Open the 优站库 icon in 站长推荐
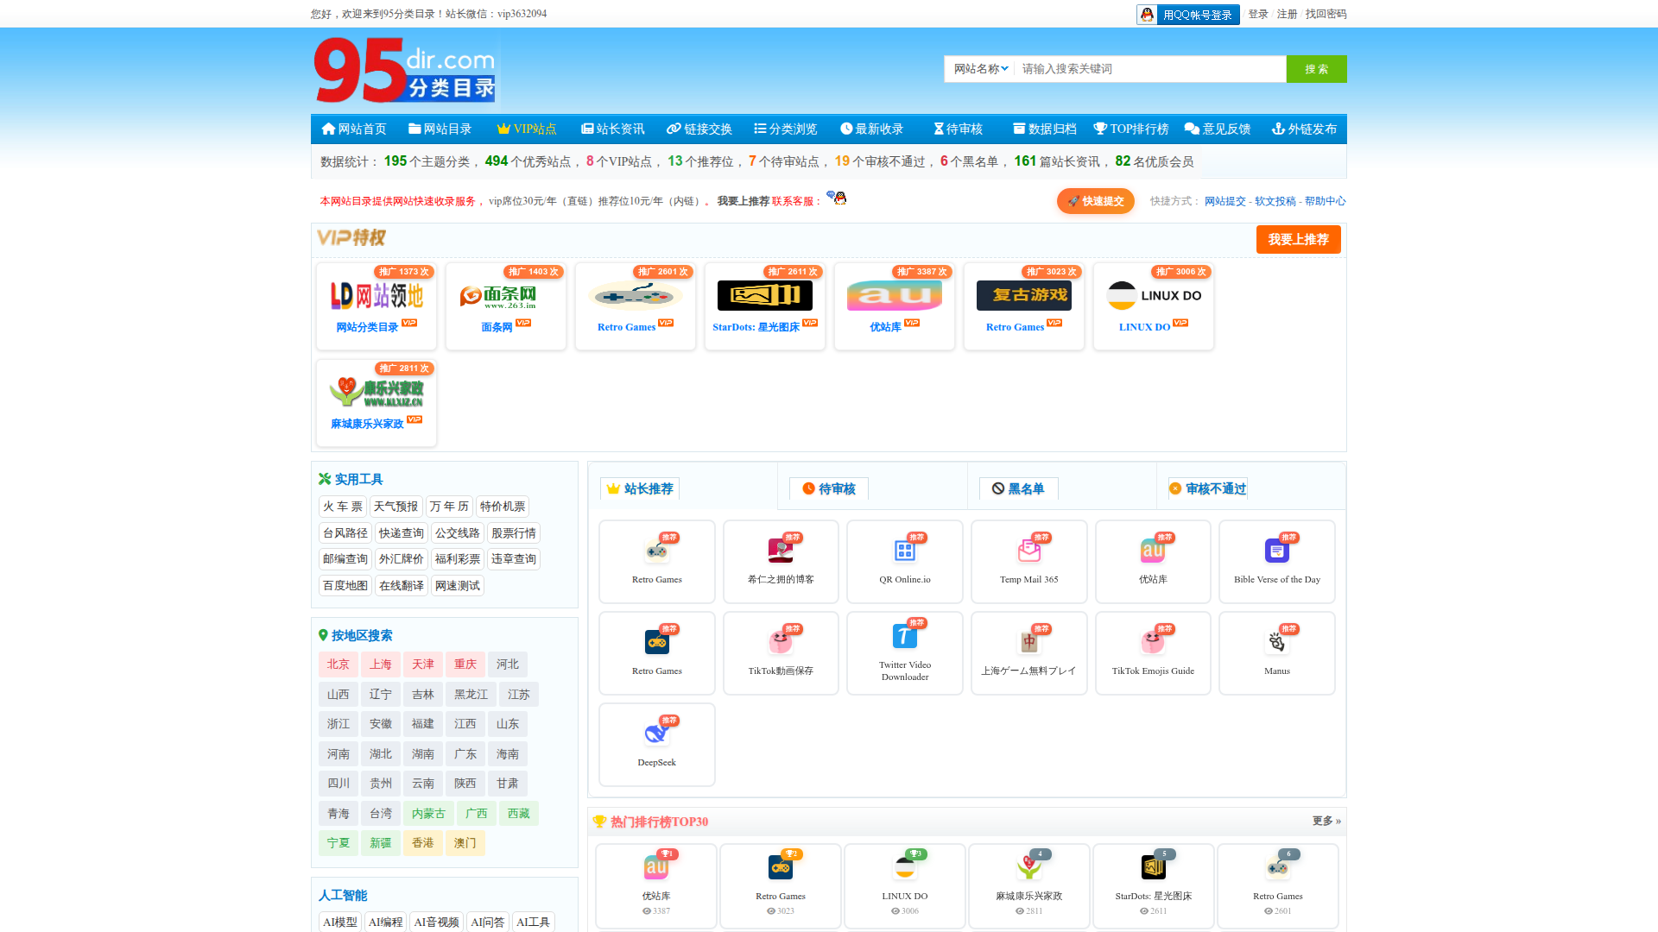The image size is (1658, 932). point(1153,551)
